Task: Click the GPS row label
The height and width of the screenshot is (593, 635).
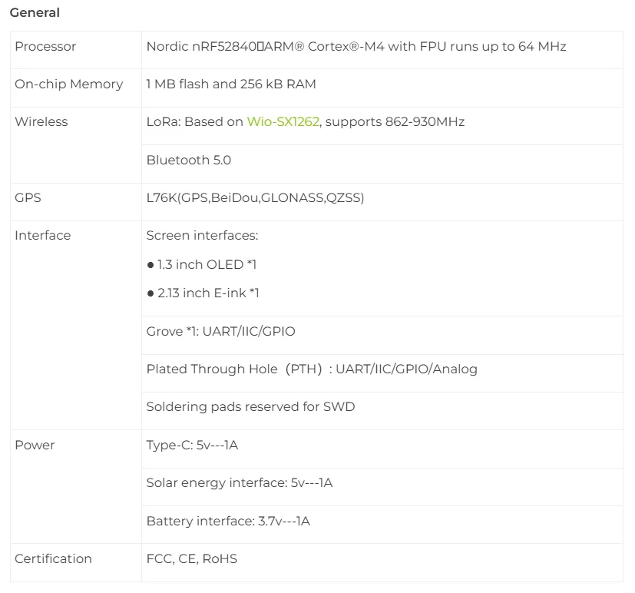Action: coord(28,198)
